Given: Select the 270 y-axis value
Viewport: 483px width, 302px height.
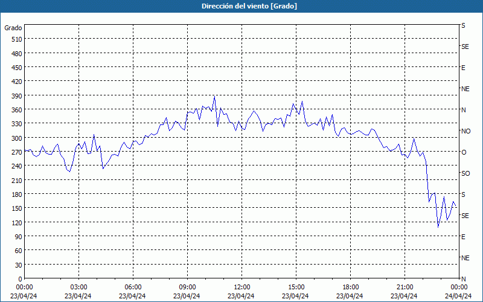Looking at the screenshot, I should coord(17,152).
